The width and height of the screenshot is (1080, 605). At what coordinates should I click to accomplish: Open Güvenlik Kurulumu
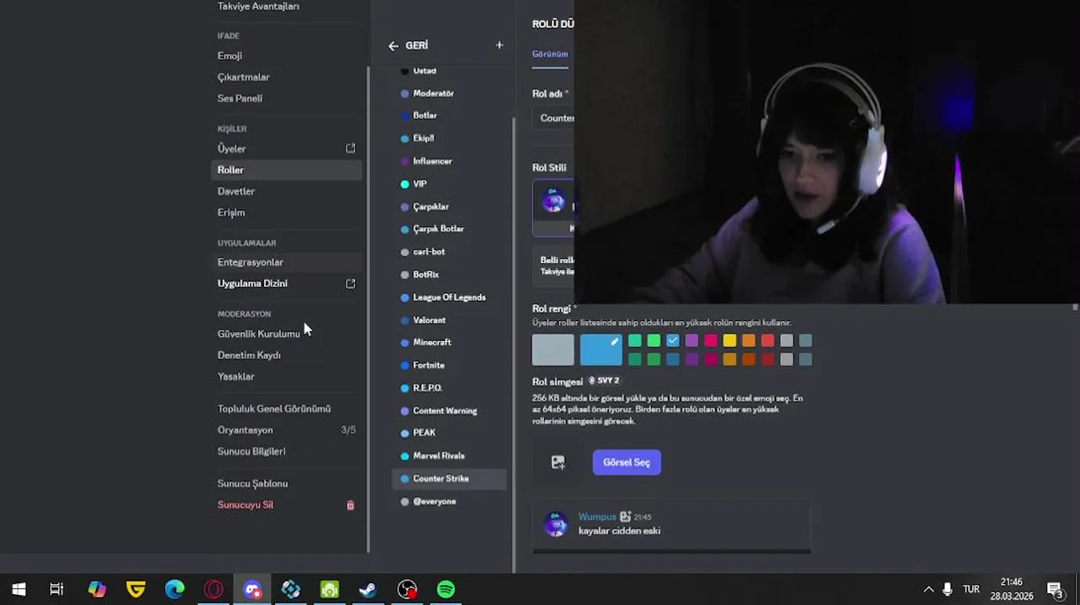click(258, 334)
